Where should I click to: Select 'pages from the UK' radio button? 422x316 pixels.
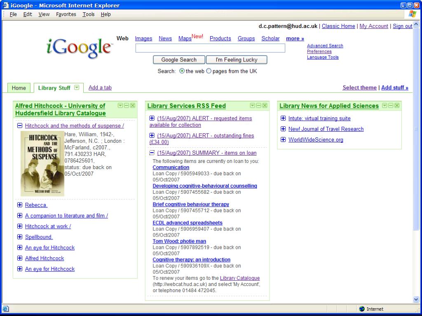click(209, 71)
